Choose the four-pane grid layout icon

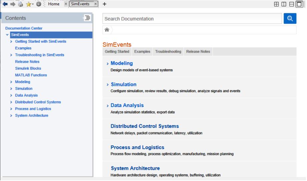276,4
